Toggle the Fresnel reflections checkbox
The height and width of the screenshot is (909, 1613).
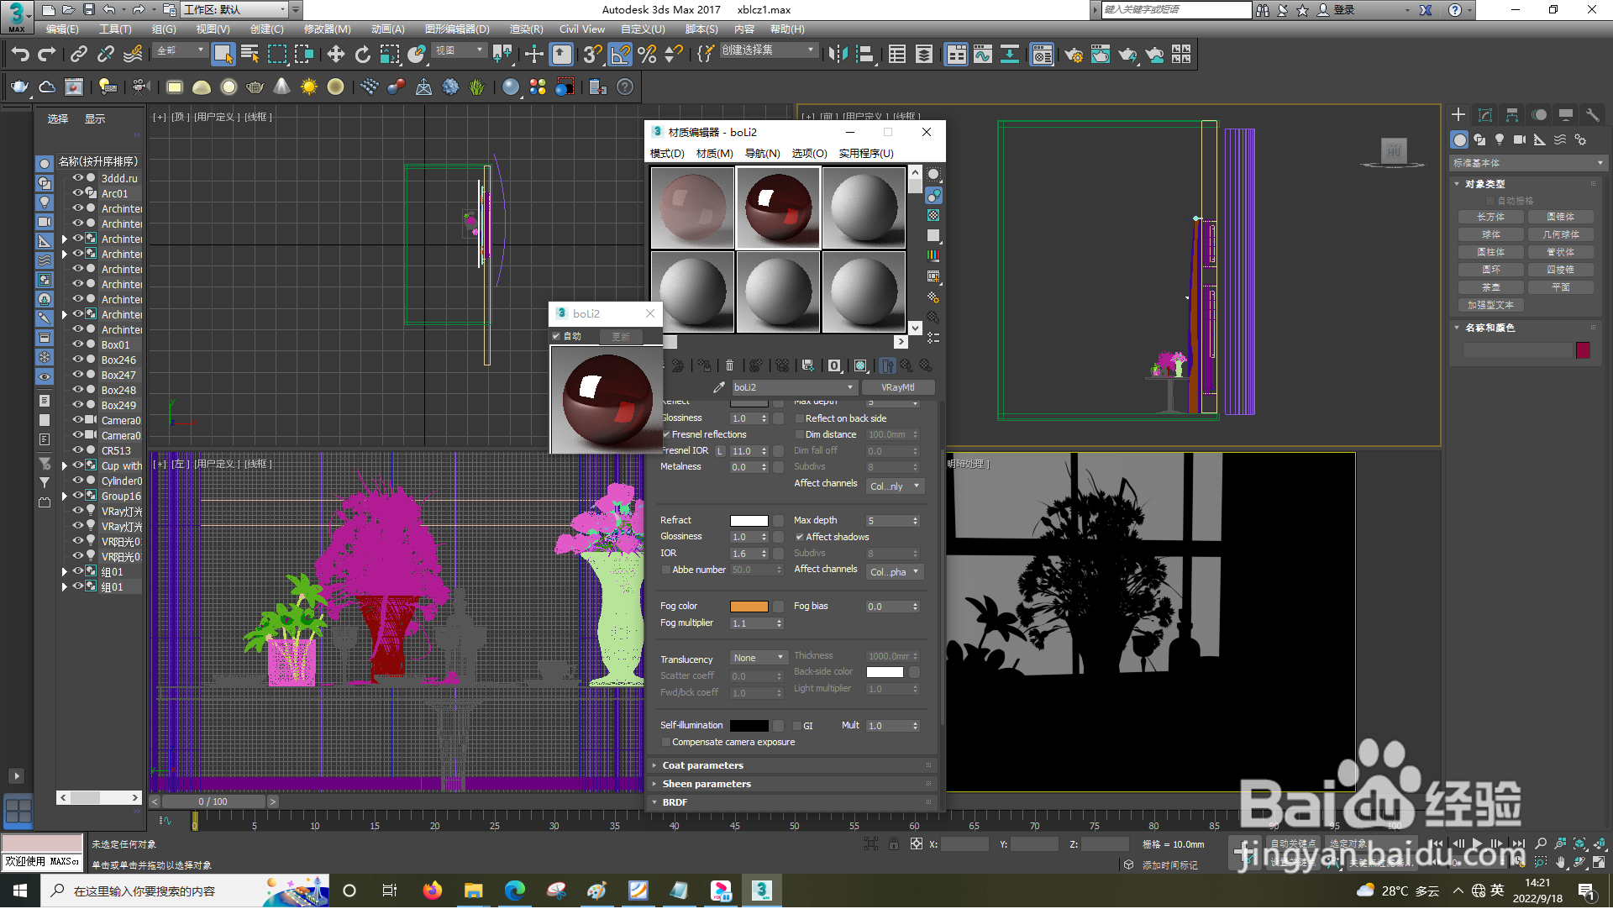pos(666,435)
